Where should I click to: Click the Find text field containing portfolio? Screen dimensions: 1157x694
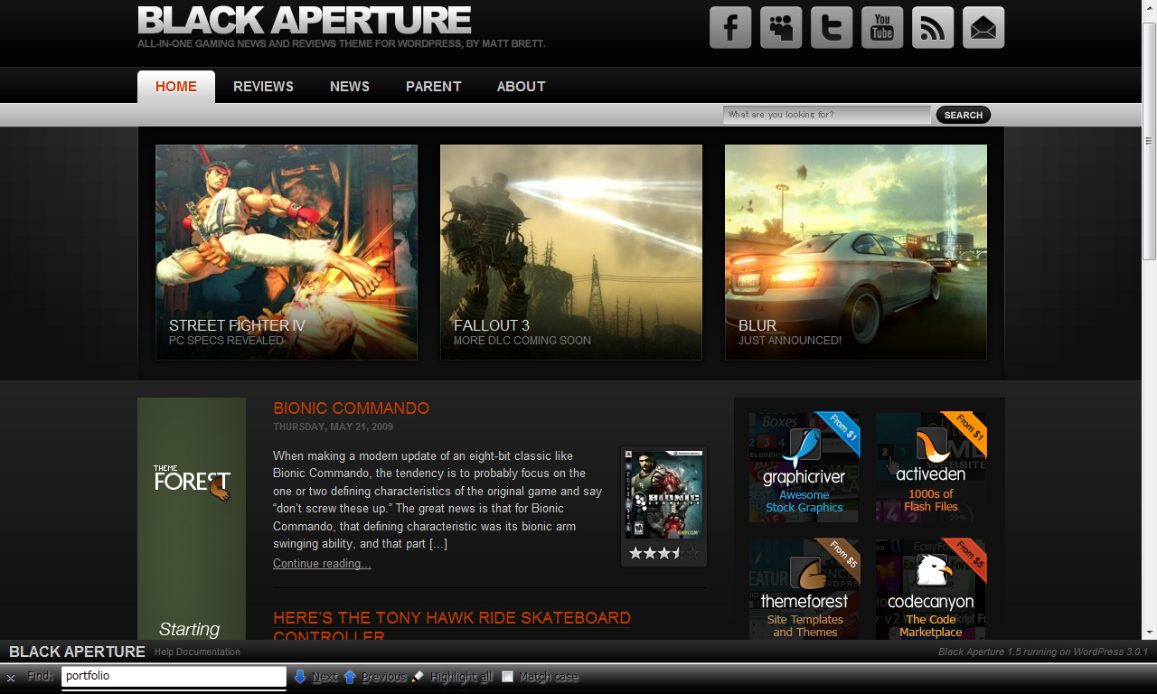[x=174, y=676]
